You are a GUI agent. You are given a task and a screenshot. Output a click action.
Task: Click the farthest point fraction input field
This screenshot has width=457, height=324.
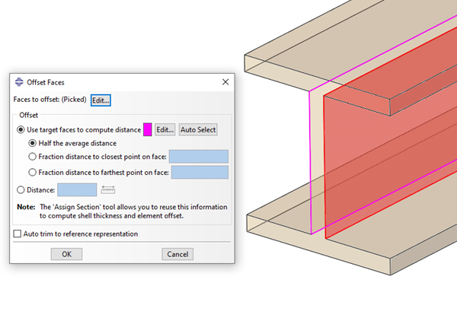(x=200, y=172)
